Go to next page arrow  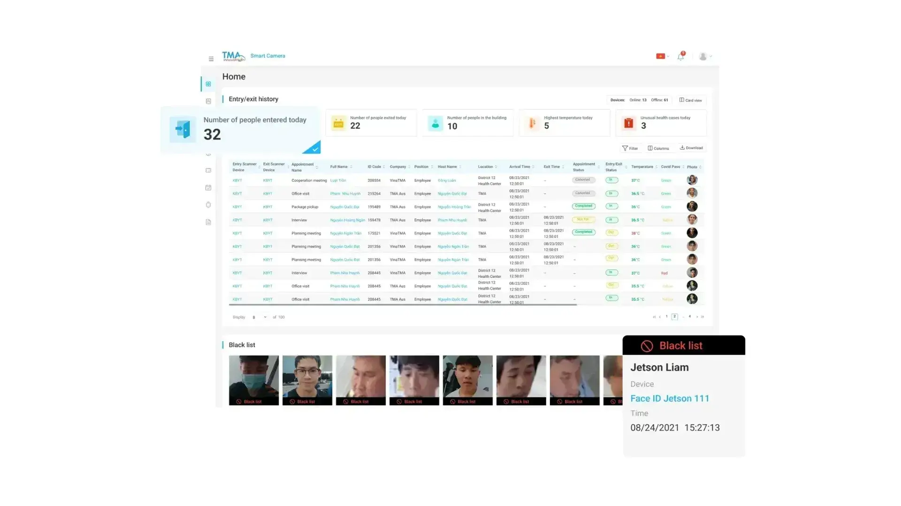click(697, 317)
